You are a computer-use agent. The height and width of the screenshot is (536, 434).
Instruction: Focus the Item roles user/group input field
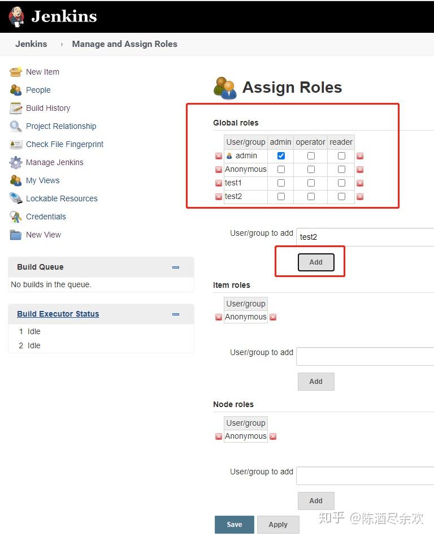click(x=365, y=356)
